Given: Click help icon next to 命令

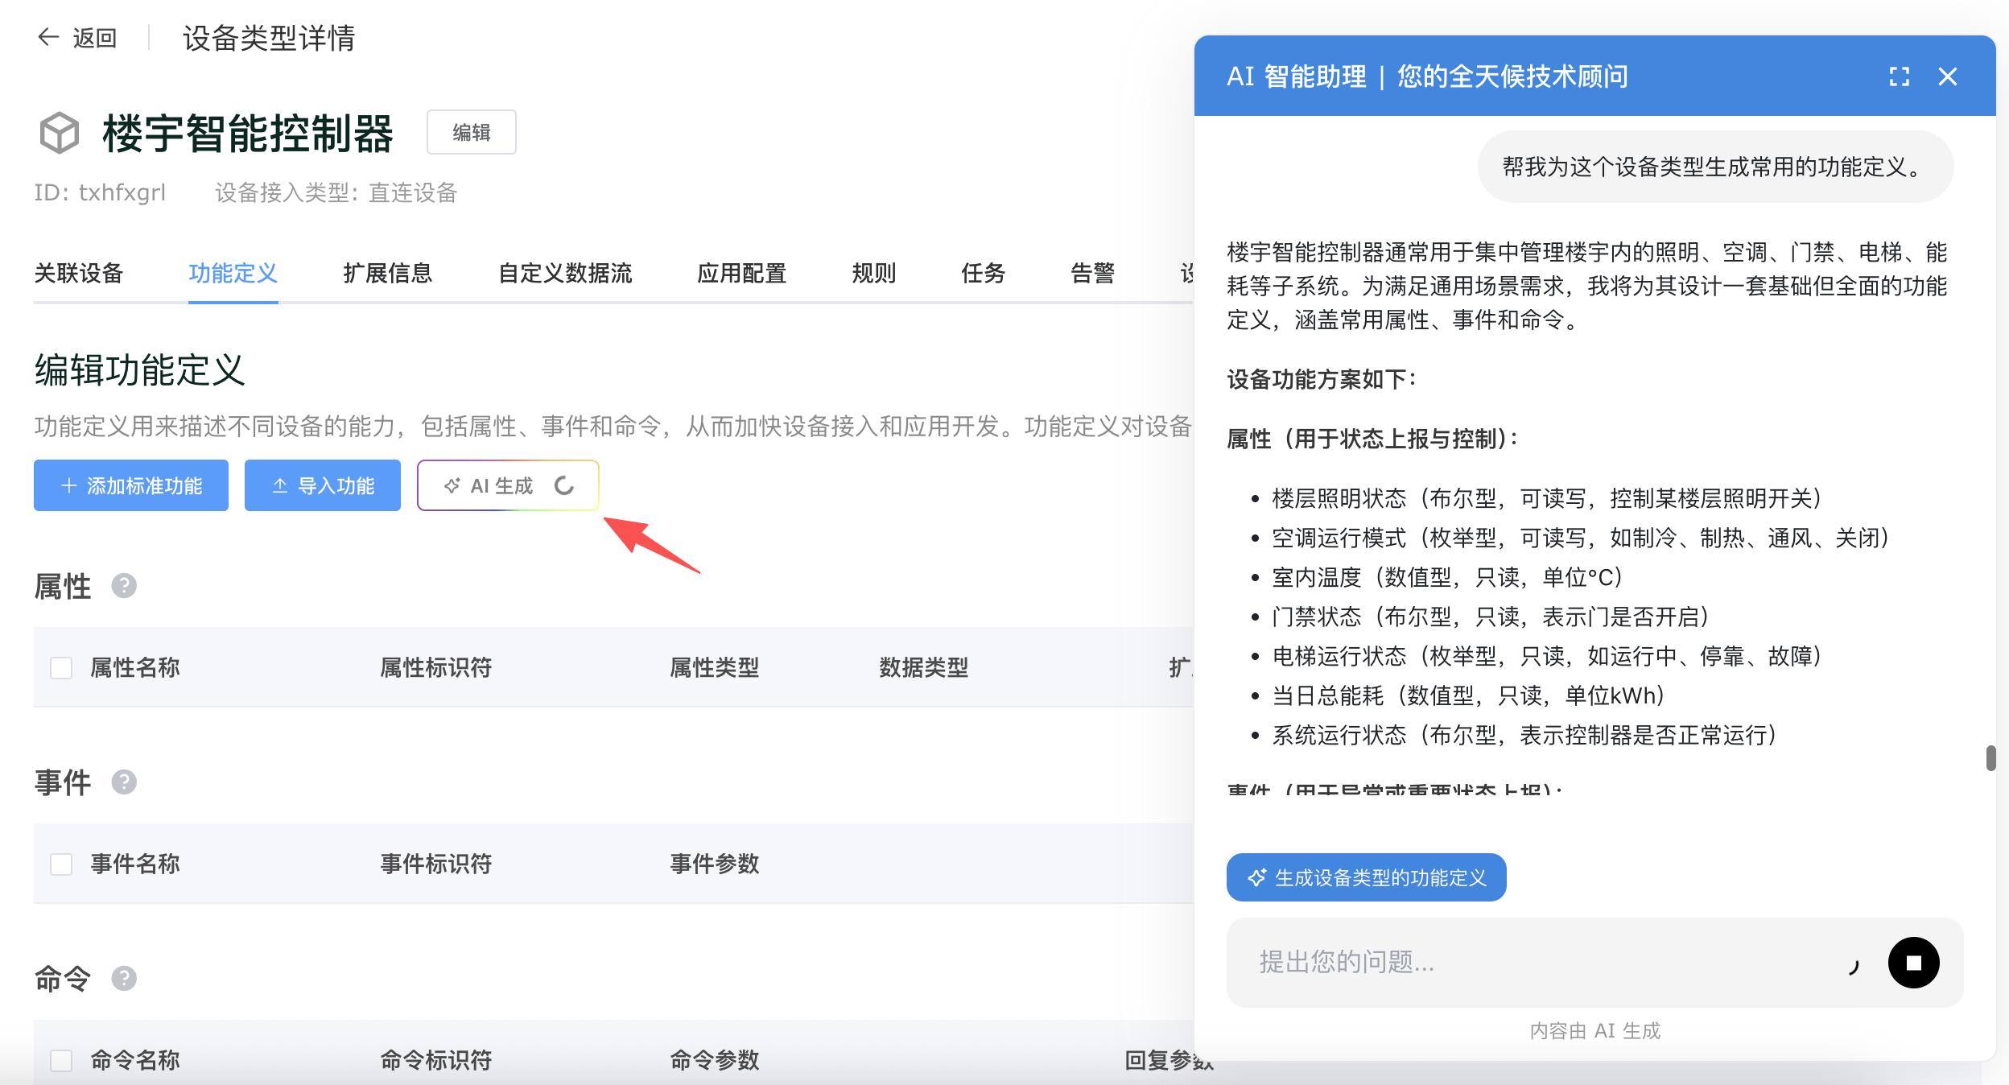Looking at the screenshot, I should 124,978.
